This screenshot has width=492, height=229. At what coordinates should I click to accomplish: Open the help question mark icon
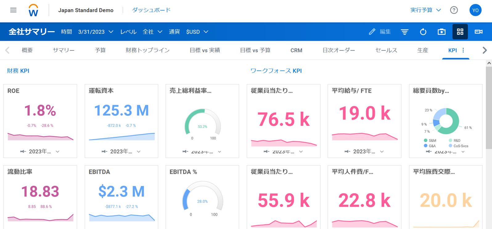coord(454,10)
